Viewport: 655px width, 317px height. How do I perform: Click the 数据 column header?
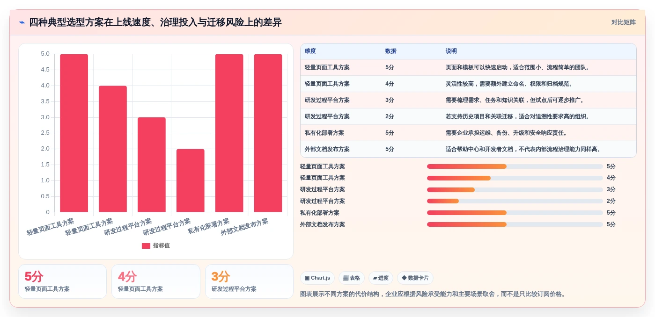[391, 51]
